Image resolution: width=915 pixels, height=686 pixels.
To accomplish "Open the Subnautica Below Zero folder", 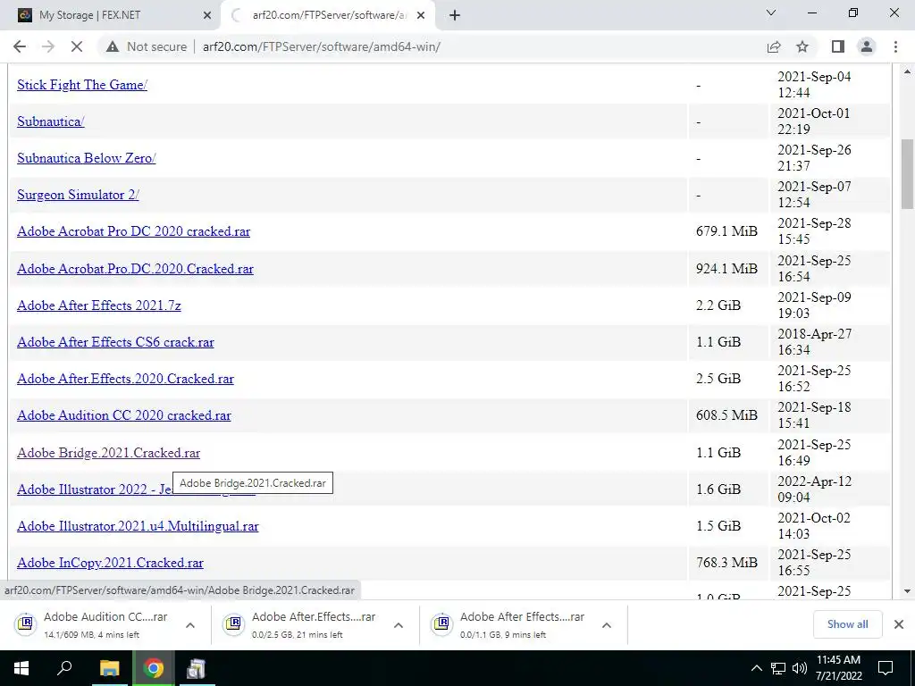I will [x=87, y=159].
